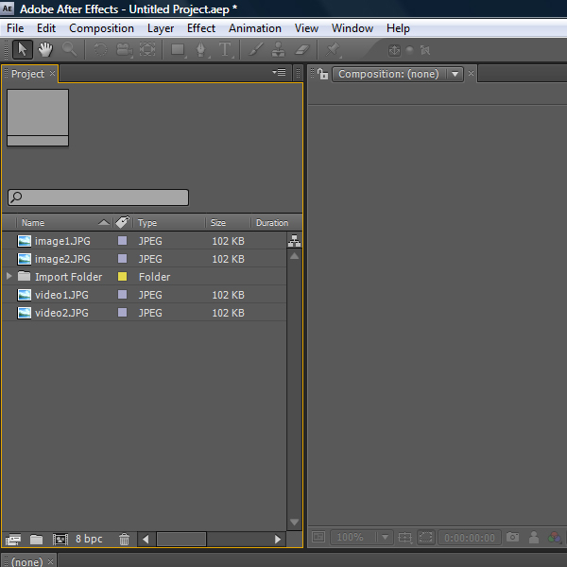Select the Brush tool

(x=256, y=49)
